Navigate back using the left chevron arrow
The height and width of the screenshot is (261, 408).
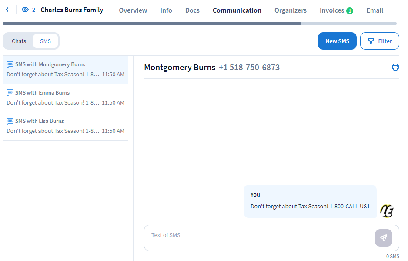(x=7, y=9)
